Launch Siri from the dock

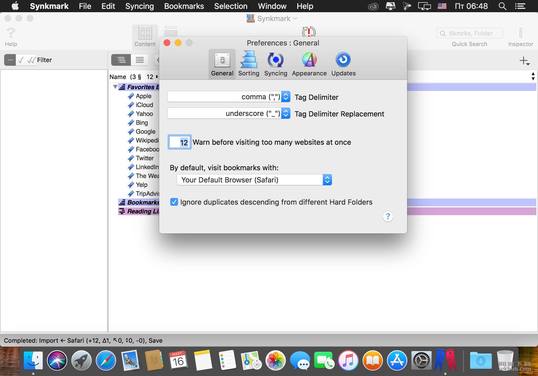(57, 360)
